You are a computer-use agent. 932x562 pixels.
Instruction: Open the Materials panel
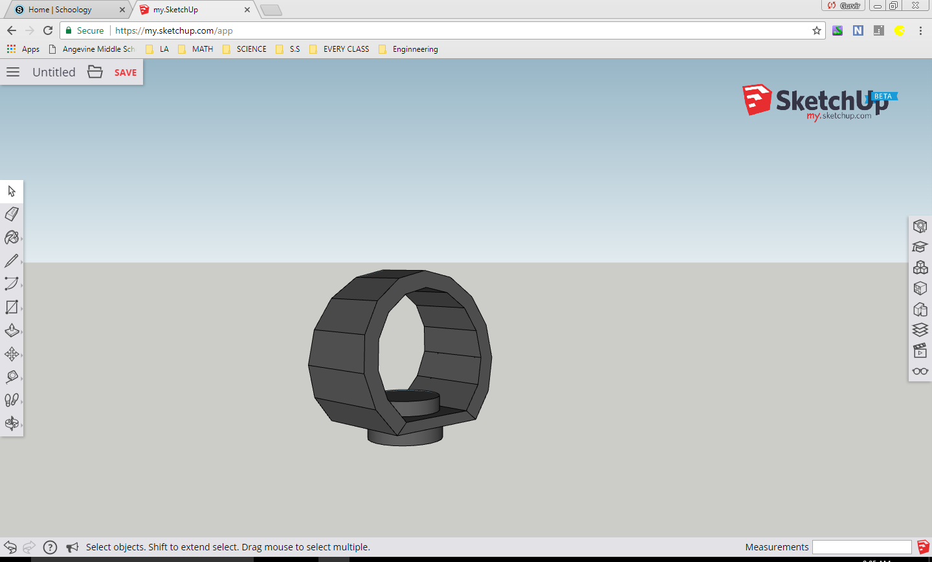[x=920, y=288]
